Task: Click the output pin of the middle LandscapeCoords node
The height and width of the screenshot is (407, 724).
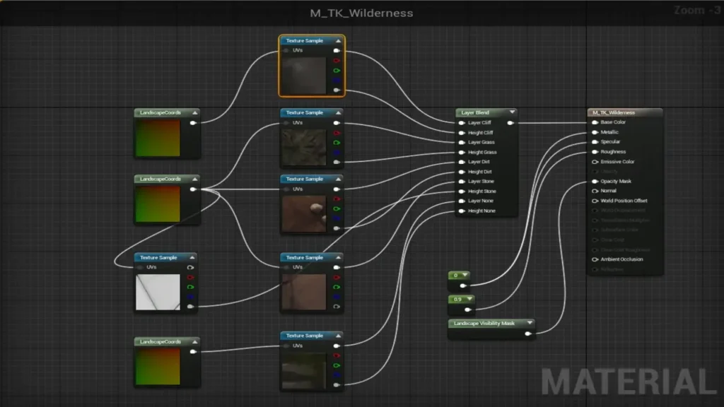Action: click(193, 189)
